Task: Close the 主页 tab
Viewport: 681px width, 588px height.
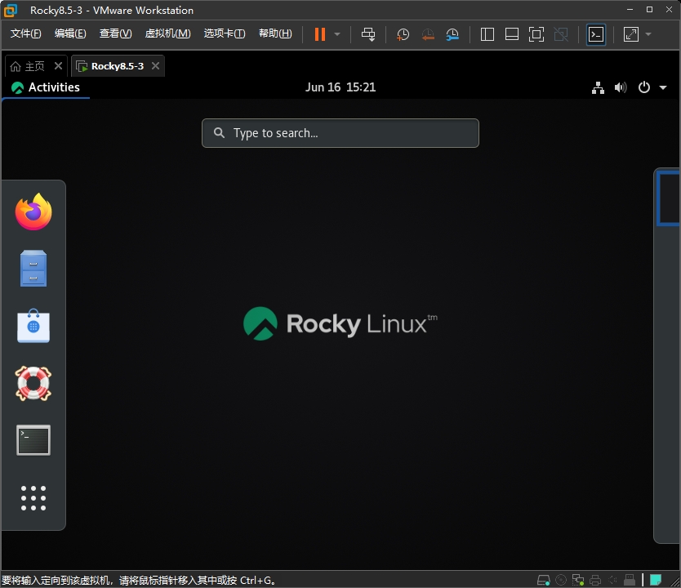Action: pyautogui.click(x=58, y=65)
